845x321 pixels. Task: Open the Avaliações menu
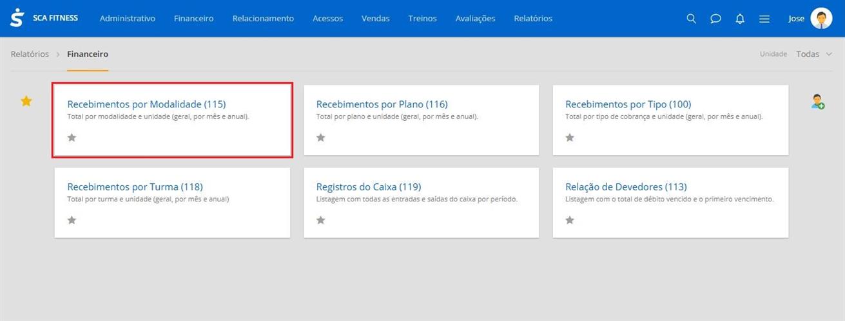[476, 19]
